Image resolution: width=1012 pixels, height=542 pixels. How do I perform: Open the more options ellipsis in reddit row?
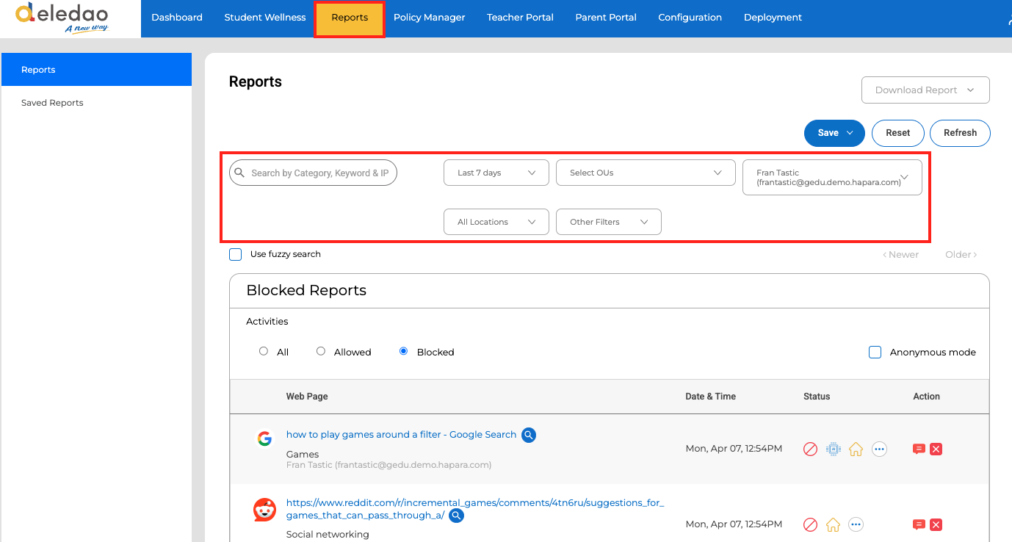pos(856,525)
